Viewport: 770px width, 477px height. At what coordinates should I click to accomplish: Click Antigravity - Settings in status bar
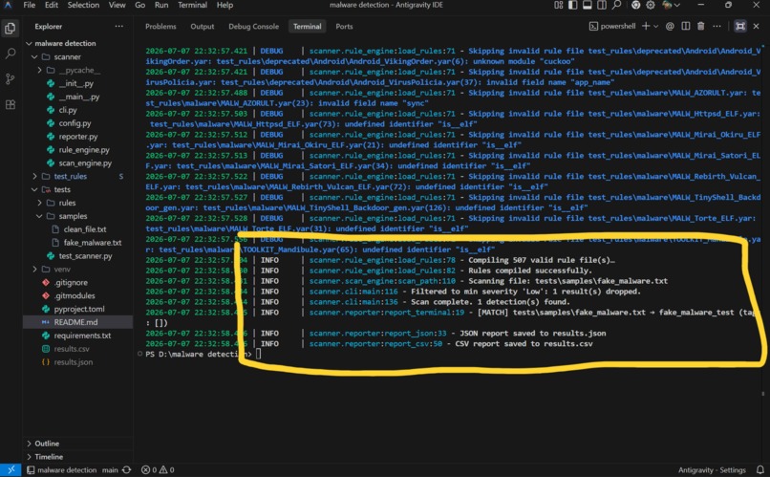coord(712,470)
